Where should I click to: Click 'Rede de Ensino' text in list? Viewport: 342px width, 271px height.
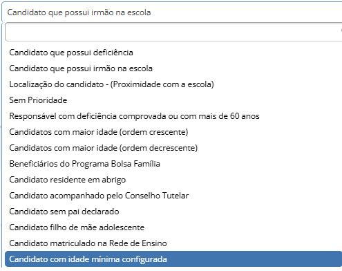138,243
